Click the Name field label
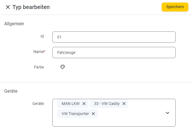 click(39, 52)
